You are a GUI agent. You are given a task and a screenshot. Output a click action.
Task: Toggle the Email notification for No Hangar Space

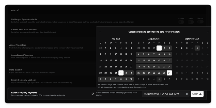(191, 22)
